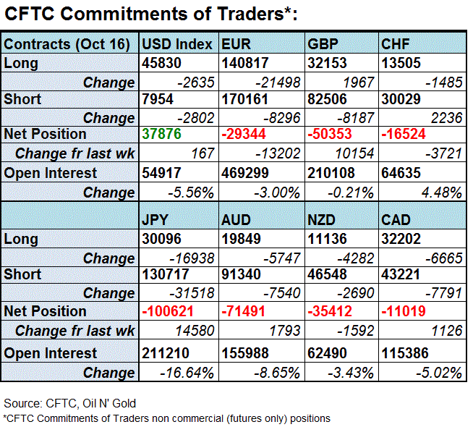Select the EUR column header
The image size is (473, 427).
pyautogui.click(x=236, y=44)
